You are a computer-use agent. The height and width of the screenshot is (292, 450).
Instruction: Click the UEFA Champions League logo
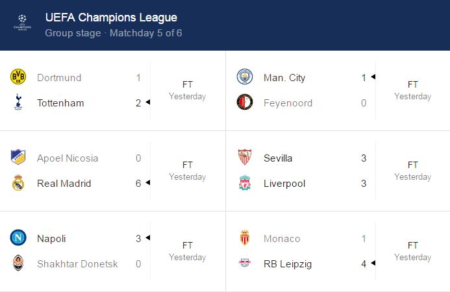(23, 25)
